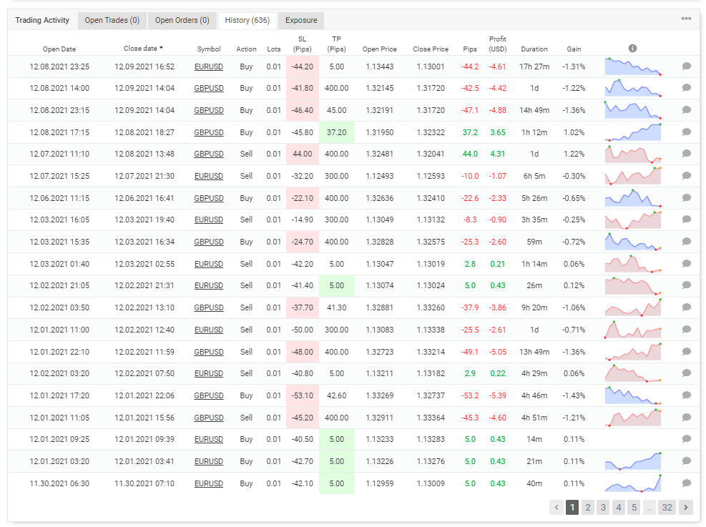The width and height of the screenshot is (706, 527).
Task: Open page 2 of trade history
Action: pos(587,507)
